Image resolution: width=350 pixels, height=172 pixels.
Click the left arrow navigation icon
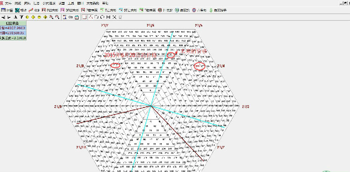coord(3,17)
